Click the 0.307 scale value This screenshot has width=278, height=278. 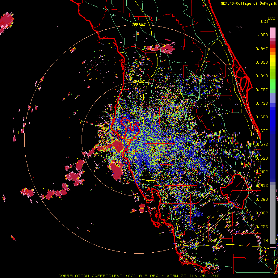tap(262, 213)
